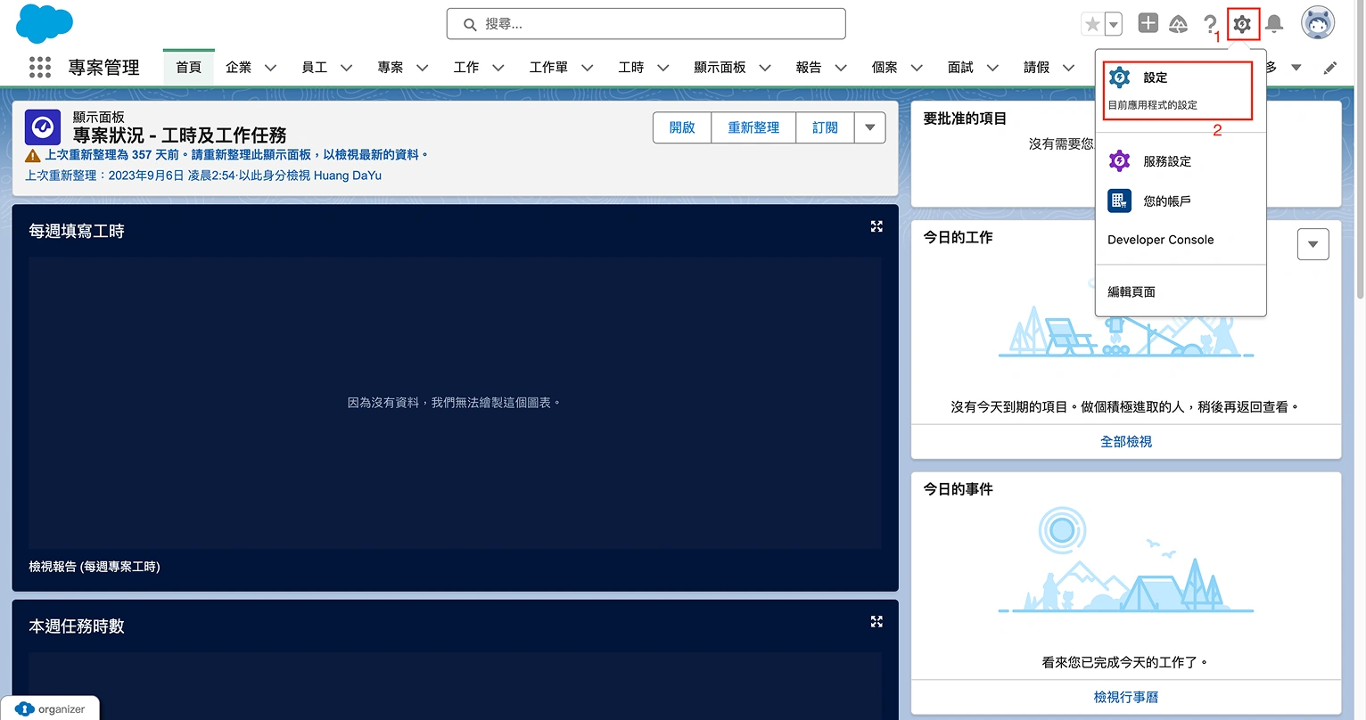
Task: Expand the 每週填寫工時 chart
Action: (x=876, y=227)
